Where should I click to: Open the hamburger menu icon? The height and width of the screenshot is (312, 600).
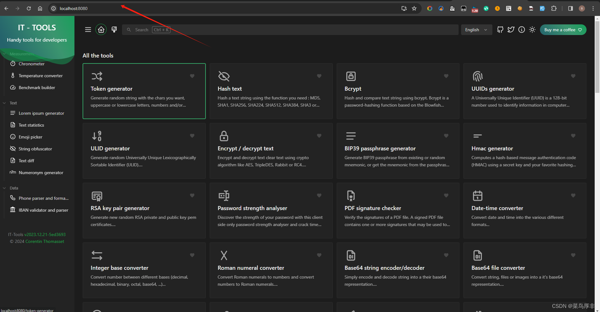pyautogui.click(x=88, y=29)
